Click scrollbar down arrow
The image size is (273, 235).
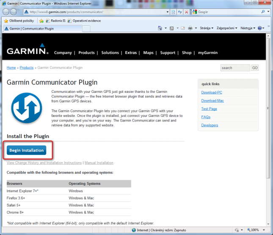click(268, 224)
